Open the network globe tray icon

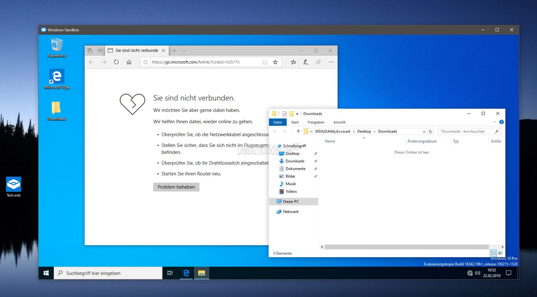(470, 273)
